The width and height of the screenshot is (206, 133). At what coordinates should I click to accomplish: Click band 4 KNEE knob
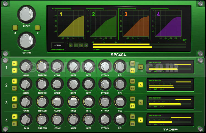click(73, 120)
